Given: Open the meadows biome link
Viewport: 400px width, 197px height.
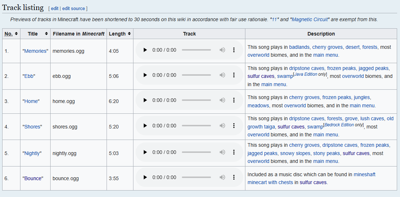Looking at the screenshot, I should [x=258, y=105].
